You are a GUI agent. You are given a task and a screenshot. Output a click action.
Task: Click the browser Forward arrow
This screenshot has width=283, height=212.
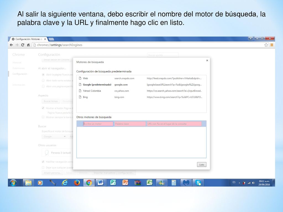tap(17, 45)
